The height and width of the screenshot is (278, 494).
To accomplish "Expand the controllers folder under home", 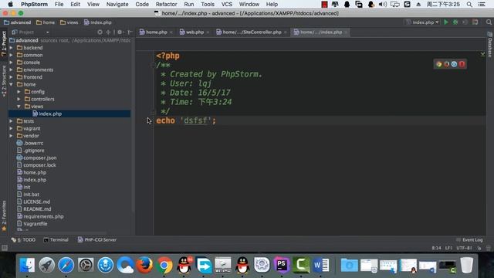I will tap(19, 99).
